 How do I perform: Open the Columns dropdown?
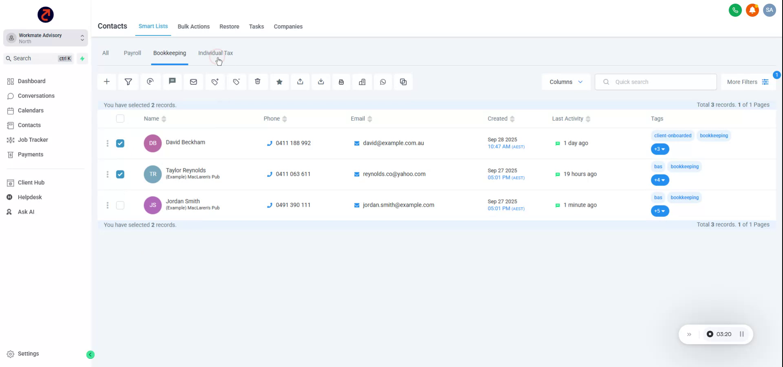pos(566,82)
